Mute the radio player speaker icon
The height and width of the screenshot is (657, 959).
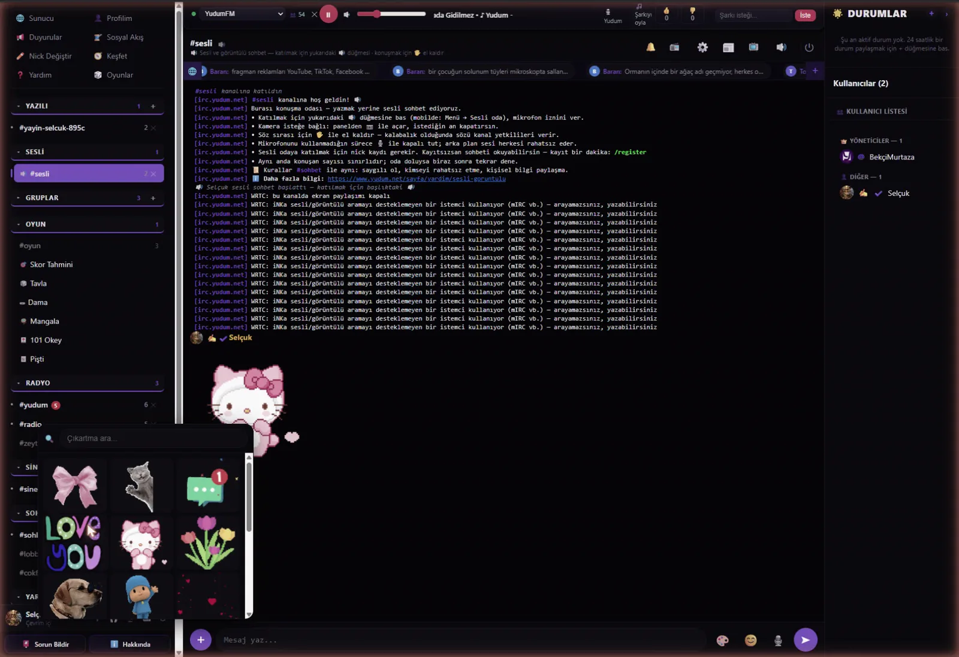(346, 14)
